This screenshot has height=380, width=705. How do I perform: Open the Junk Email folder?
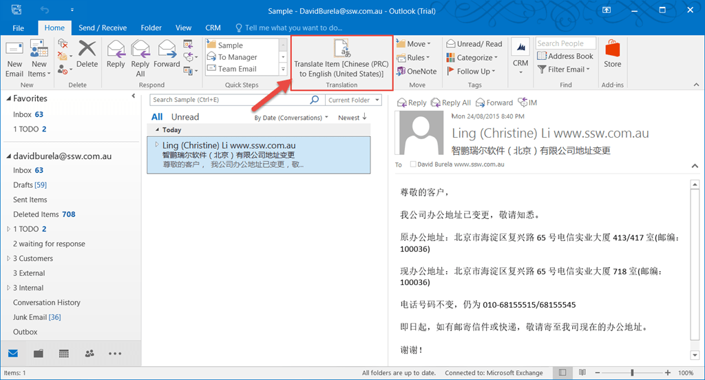tap(37, 317)
